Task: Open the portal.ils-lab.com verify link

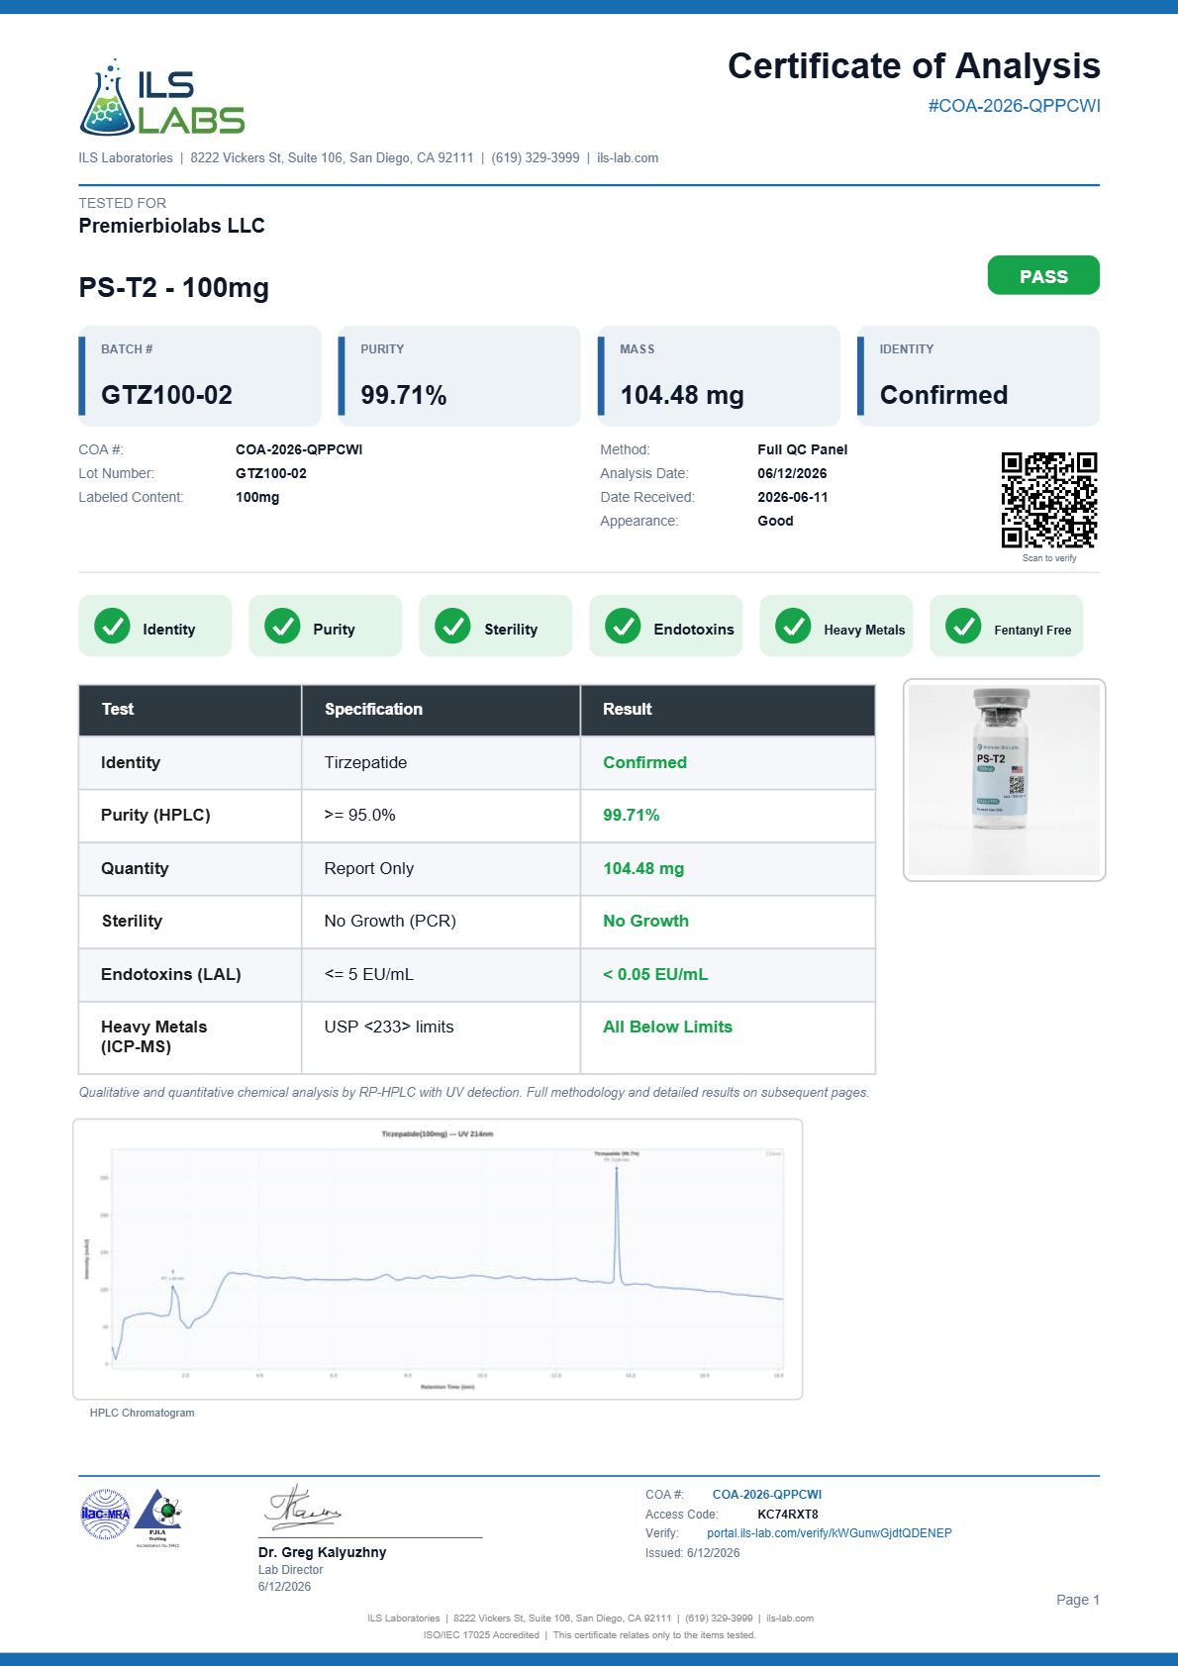Action: coord(830,1533)
